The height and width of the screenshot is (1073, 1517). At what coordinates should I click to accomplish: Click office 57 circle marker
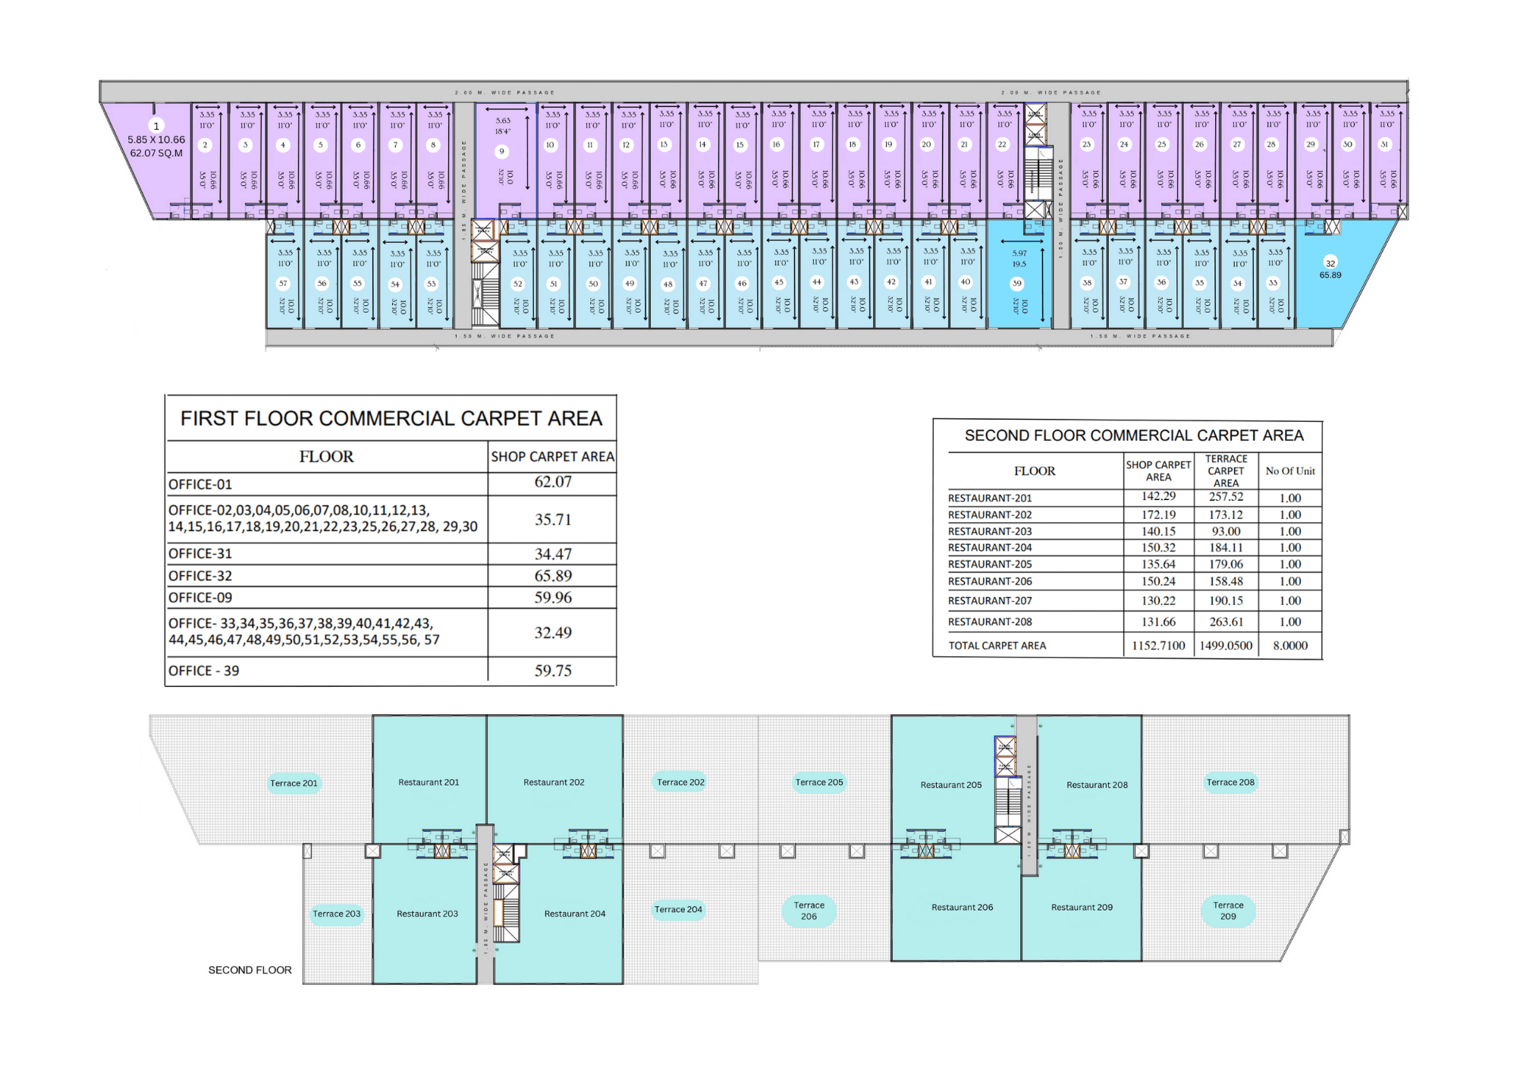pos(283,284)
